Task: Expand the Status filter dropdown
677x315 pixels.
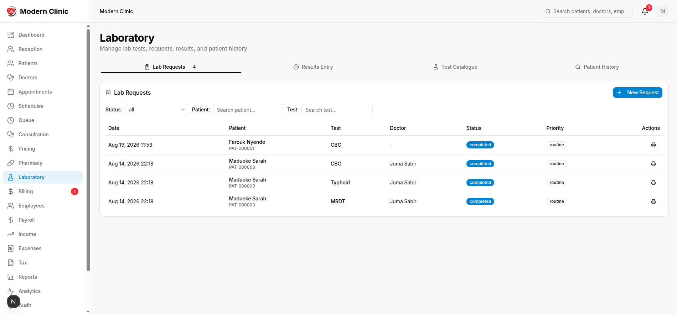Action: 157,110
